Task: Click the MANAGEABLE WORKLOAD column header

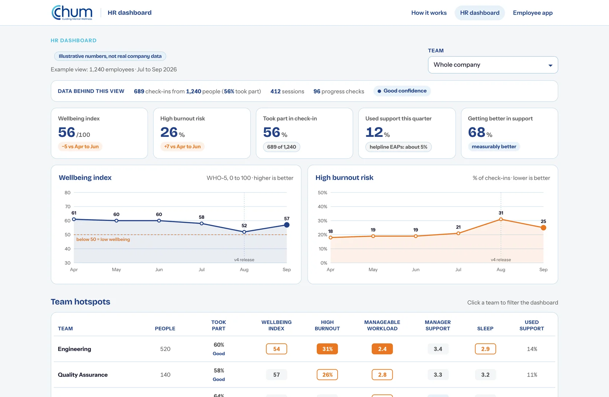Action: [x=382, y=326]
